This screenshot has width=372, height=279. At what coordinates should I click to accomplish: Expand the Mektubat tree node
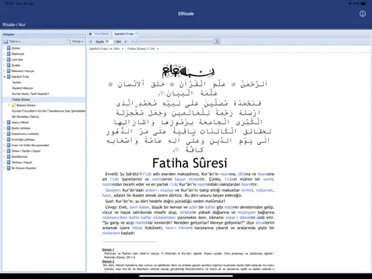point(4,54)
